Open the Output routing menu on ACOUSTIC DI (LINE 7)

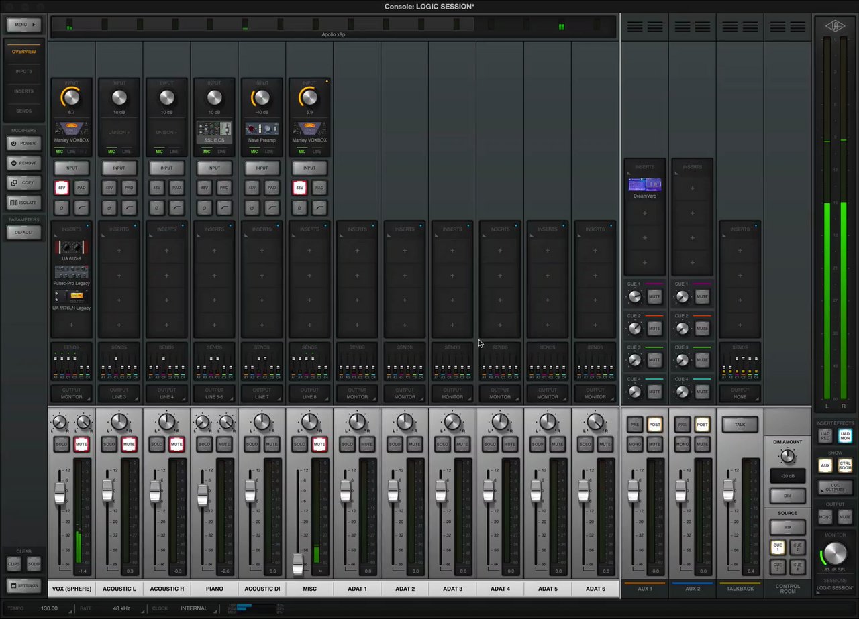(262, 393)
